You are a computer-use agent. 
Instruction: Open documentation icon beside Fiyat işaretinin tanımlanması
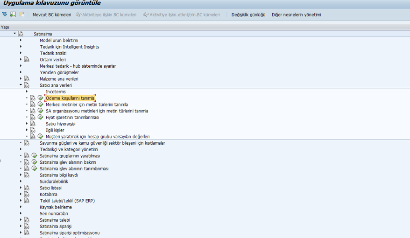pos(33,118)
